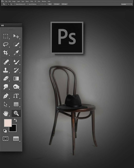Enable Resize Windows to Fit checkbox

[x=15, y=4]
